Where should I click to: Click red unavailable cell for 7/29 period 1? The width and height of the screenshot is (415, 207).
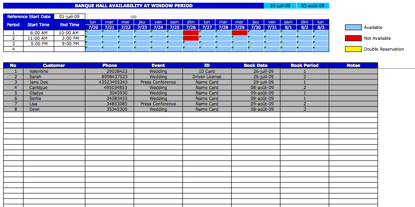point(239,33)
